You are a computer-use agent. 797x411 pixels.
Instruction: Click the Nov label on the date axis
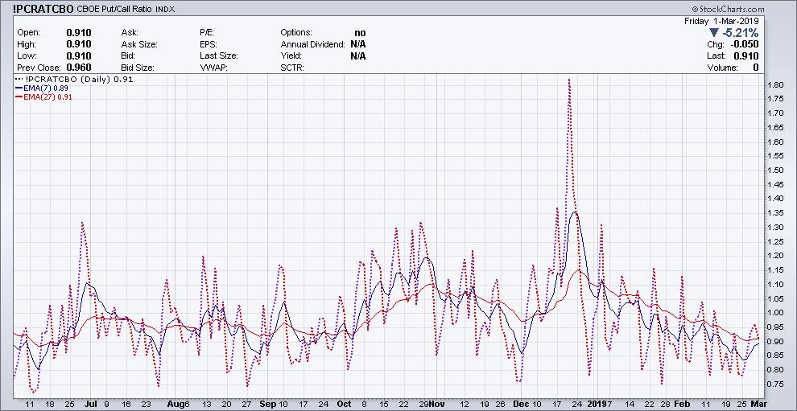(437, 404)
